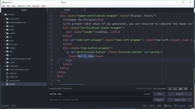Click the highlighted 'Verify Now' text in code
Screen dimensions: 195x109
point(85,56)
